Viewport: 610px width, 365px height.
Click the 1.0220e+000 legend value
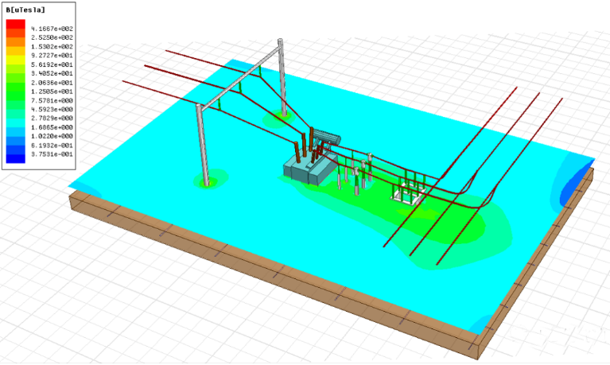point(52,136)
